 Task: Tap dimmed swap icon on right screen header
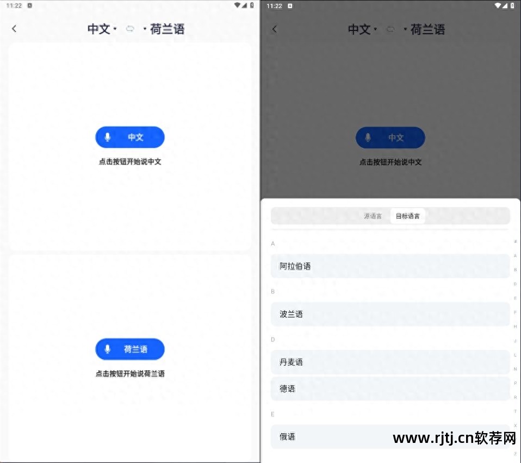pos(390,29)
